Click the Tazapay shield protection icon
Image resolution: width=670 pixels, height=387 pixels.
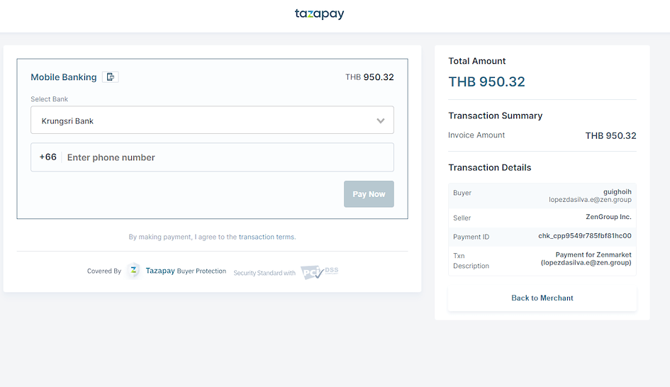click(134, 270)
